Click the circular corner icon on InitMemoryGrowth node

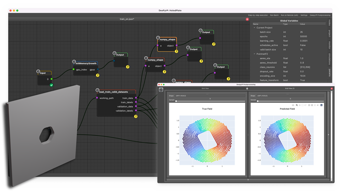pos(74,62)
